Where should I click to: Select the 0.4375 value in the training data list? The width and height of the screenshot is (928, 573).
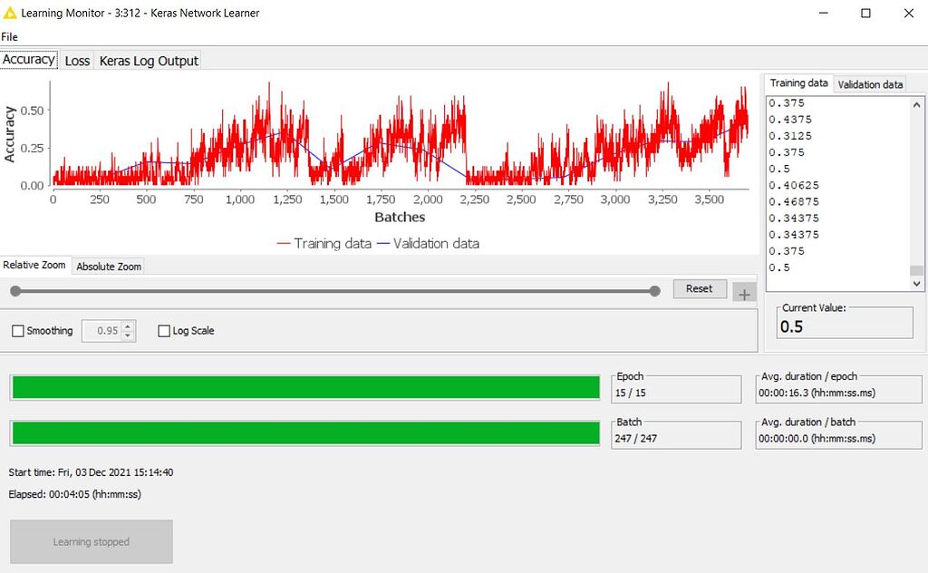(x=795, y=119)
